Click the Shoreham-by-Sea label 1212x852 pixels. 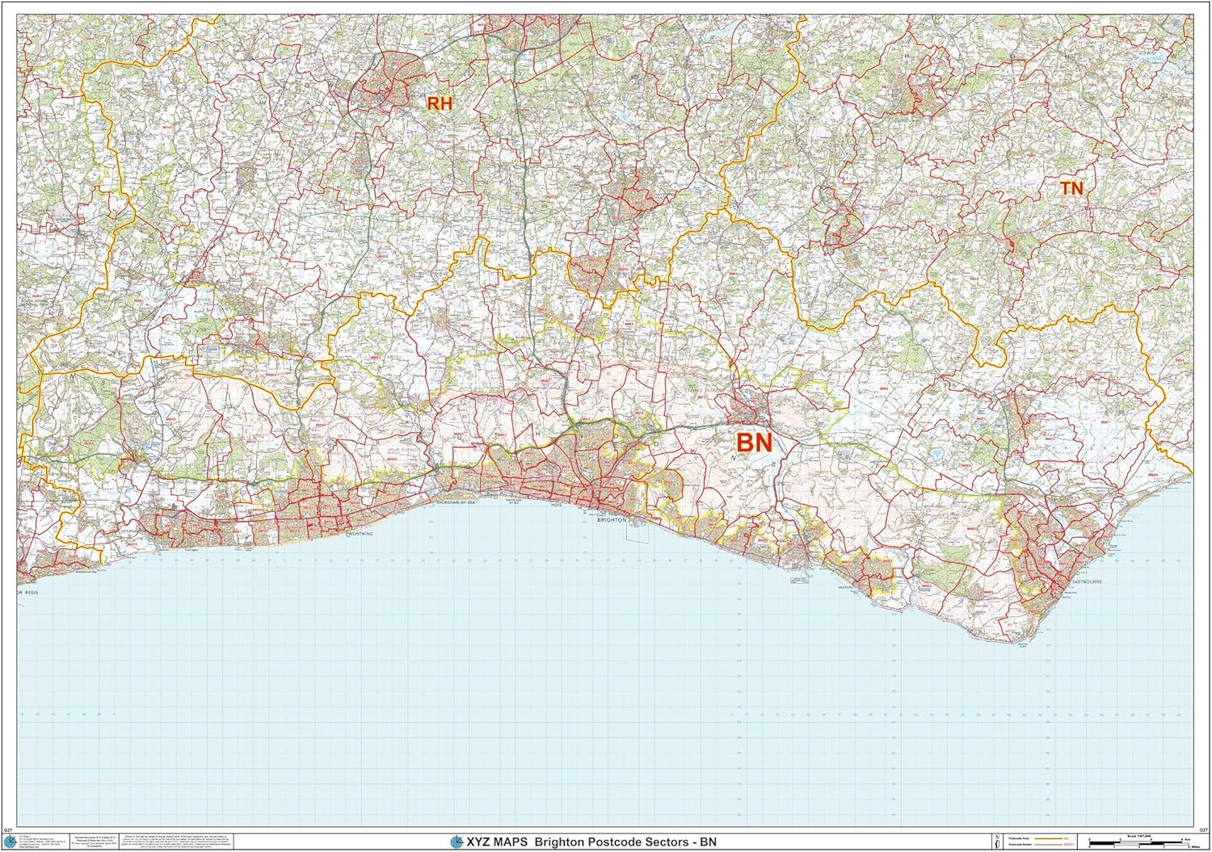tap(455, 502)
